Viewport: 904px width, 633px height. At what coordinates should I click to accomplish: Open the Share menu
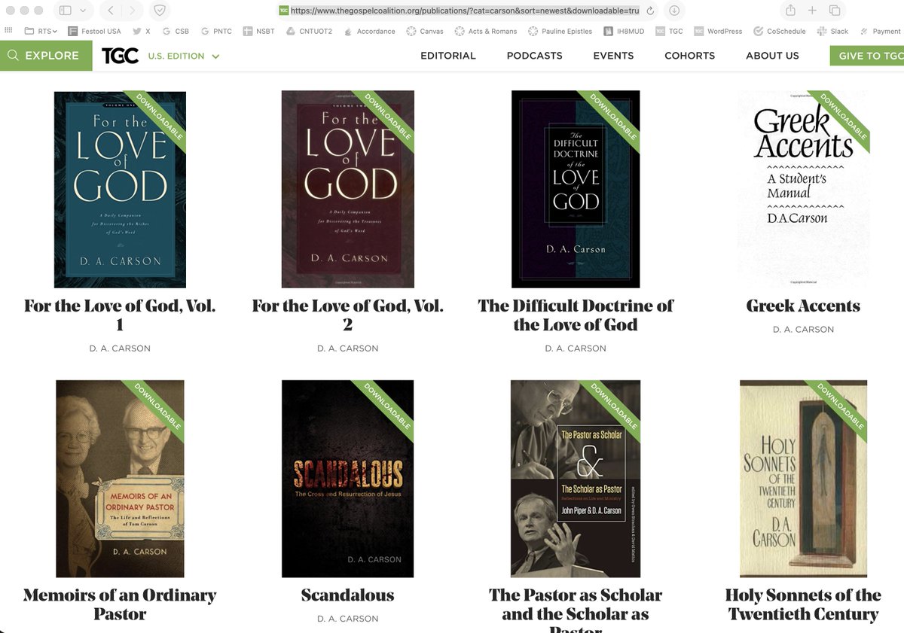tap(790, 11)
